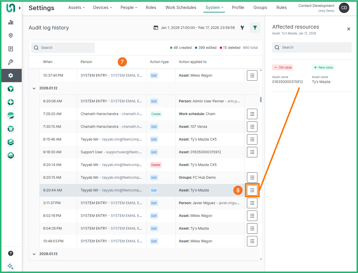Image resolution: width=358 pixels, height=273 pixels.
Task: Open the reports document sidebar icon
Action: 11,49
